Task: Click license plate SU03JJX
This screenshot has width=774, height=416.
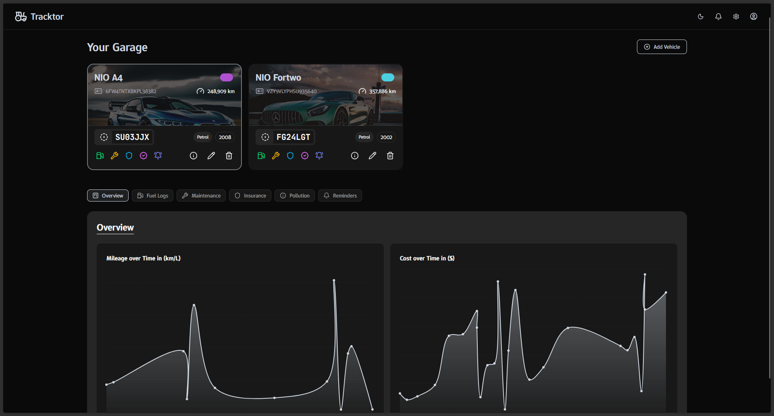Action: point(124,137)
